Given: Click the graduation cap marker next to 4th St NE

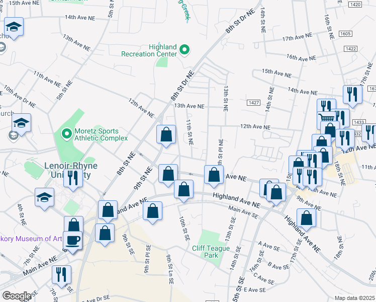Looking at the screenshot, I should (44, 198).
